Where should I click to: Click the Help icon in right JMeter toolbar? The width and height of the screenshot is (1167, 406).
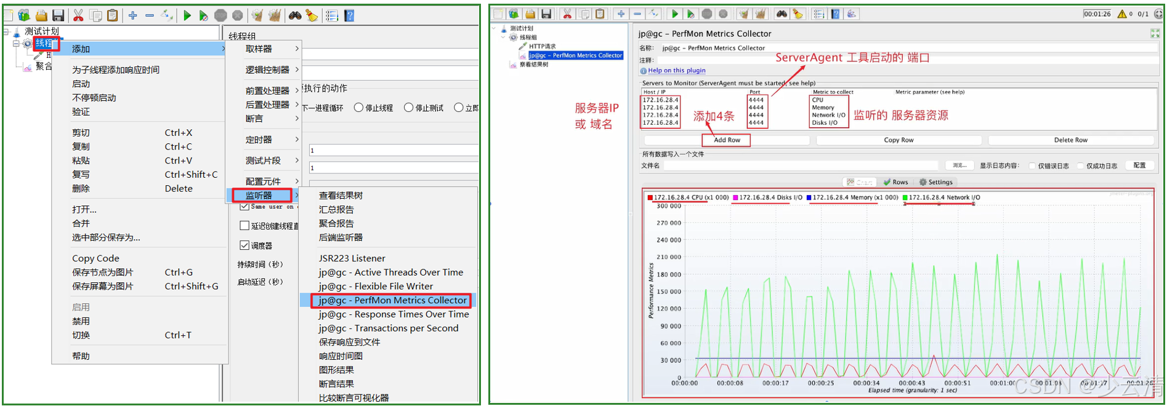[836, 14]
